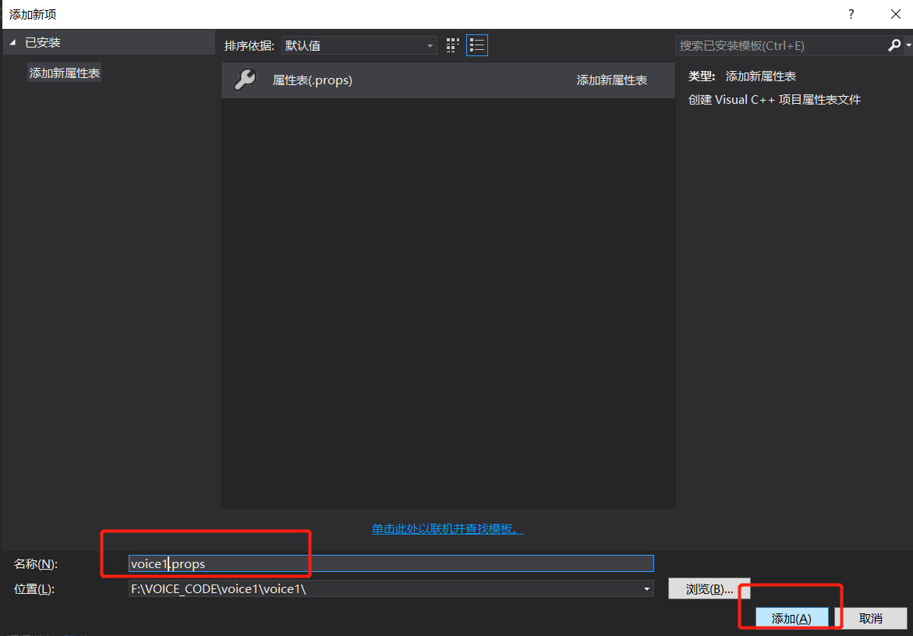
Task: Click inside the 名称 filename field
Action: click(312, 563)
